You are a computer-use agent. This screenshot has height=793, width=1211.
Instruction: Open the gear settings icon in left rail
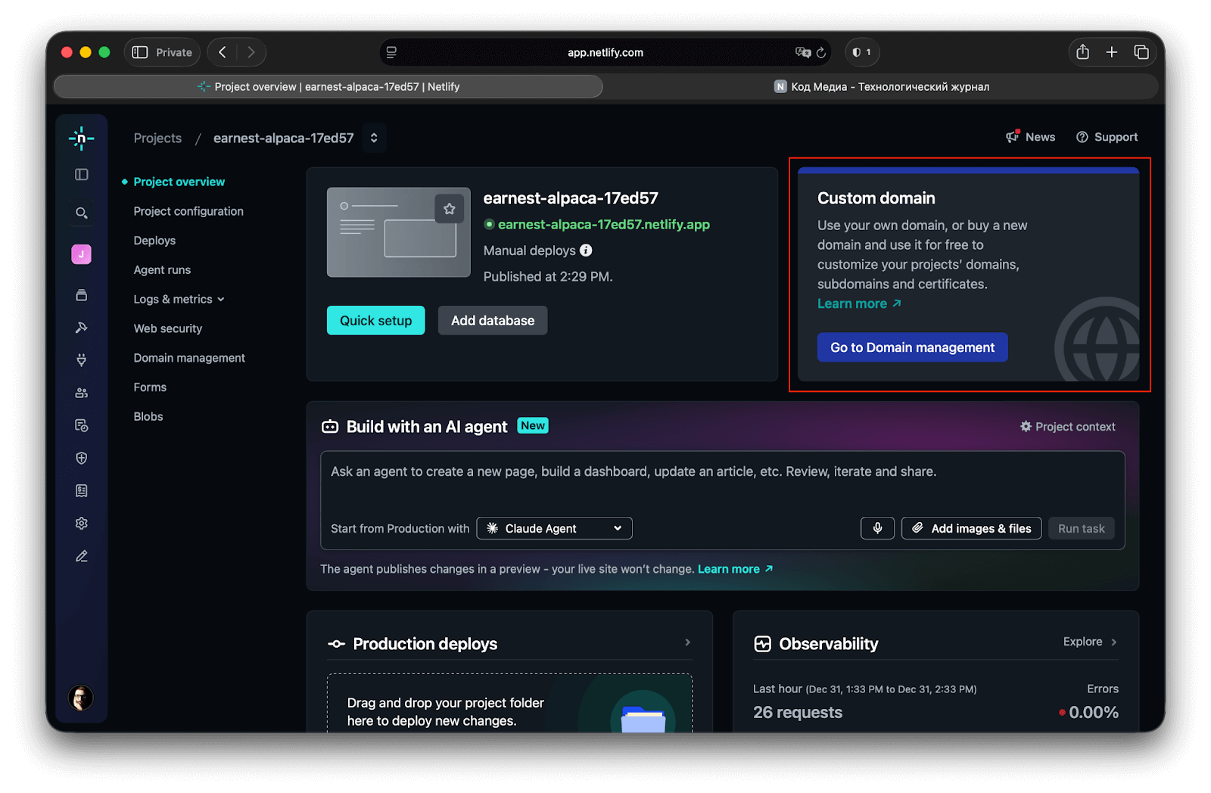click(x=81, y=524)
